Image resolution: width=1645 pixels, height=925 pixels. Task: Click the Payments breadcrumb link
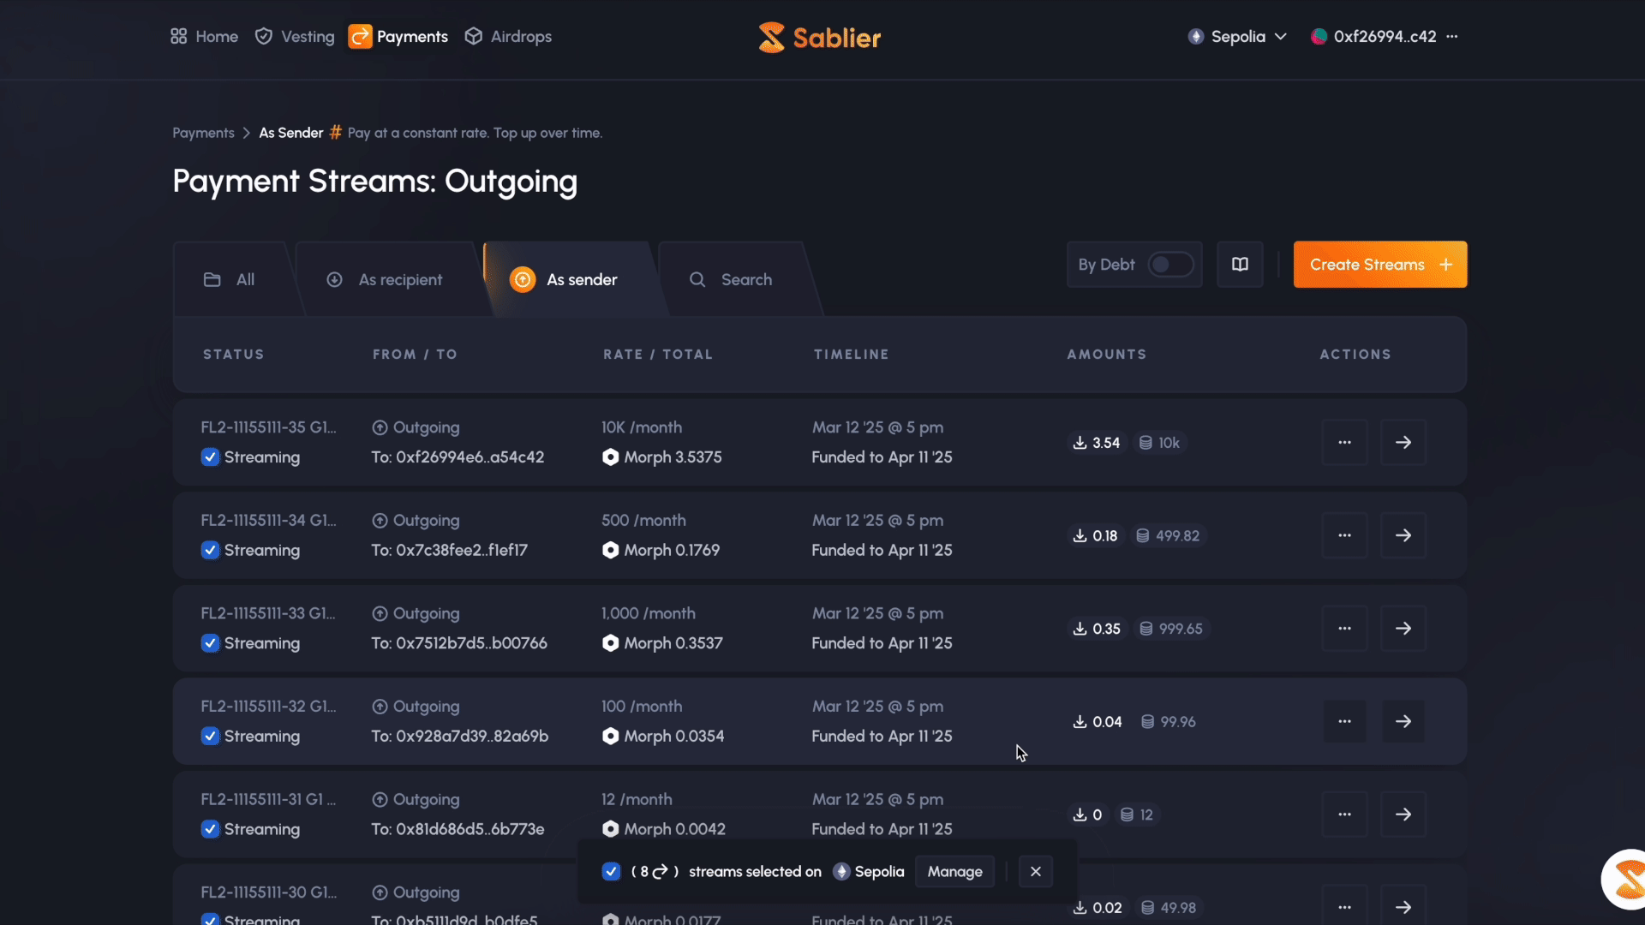(203, 133)
